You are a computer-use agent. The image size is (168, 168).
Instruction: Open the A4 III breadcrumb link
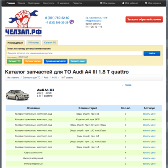pos(54,78)
